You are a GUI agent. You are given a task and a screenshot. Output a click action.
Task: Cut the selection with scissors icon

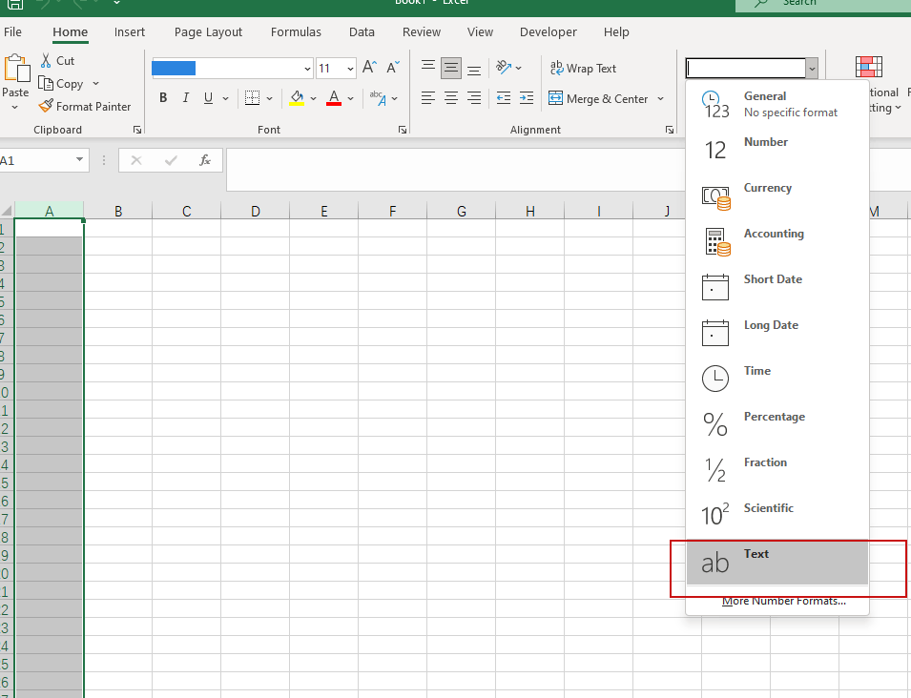tap(46, 60)
